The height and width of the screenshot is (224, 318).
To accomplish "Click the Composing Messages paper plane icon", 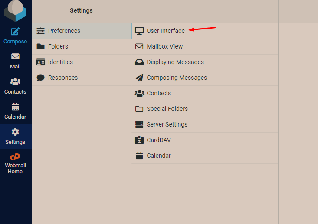I will tap(139, 78).
